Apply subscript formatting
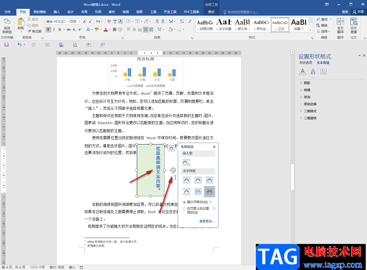 coord(74,29)
